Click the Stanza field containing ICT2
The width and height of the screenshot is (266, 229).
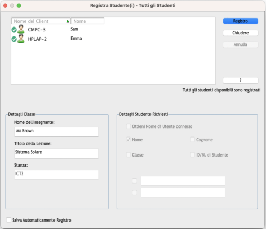pyautogui.click(x=56, y=175)
